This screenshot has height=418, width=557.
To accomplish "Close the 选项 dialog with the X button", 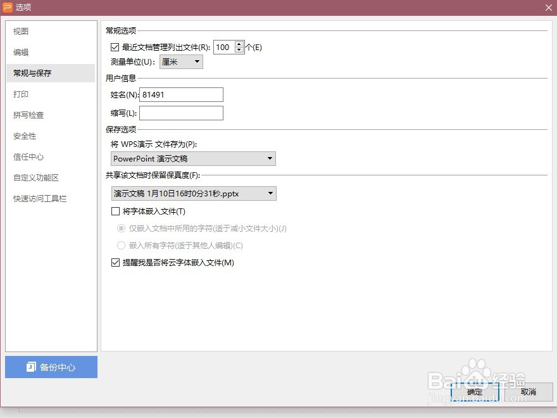I will (x=549, y=8).
